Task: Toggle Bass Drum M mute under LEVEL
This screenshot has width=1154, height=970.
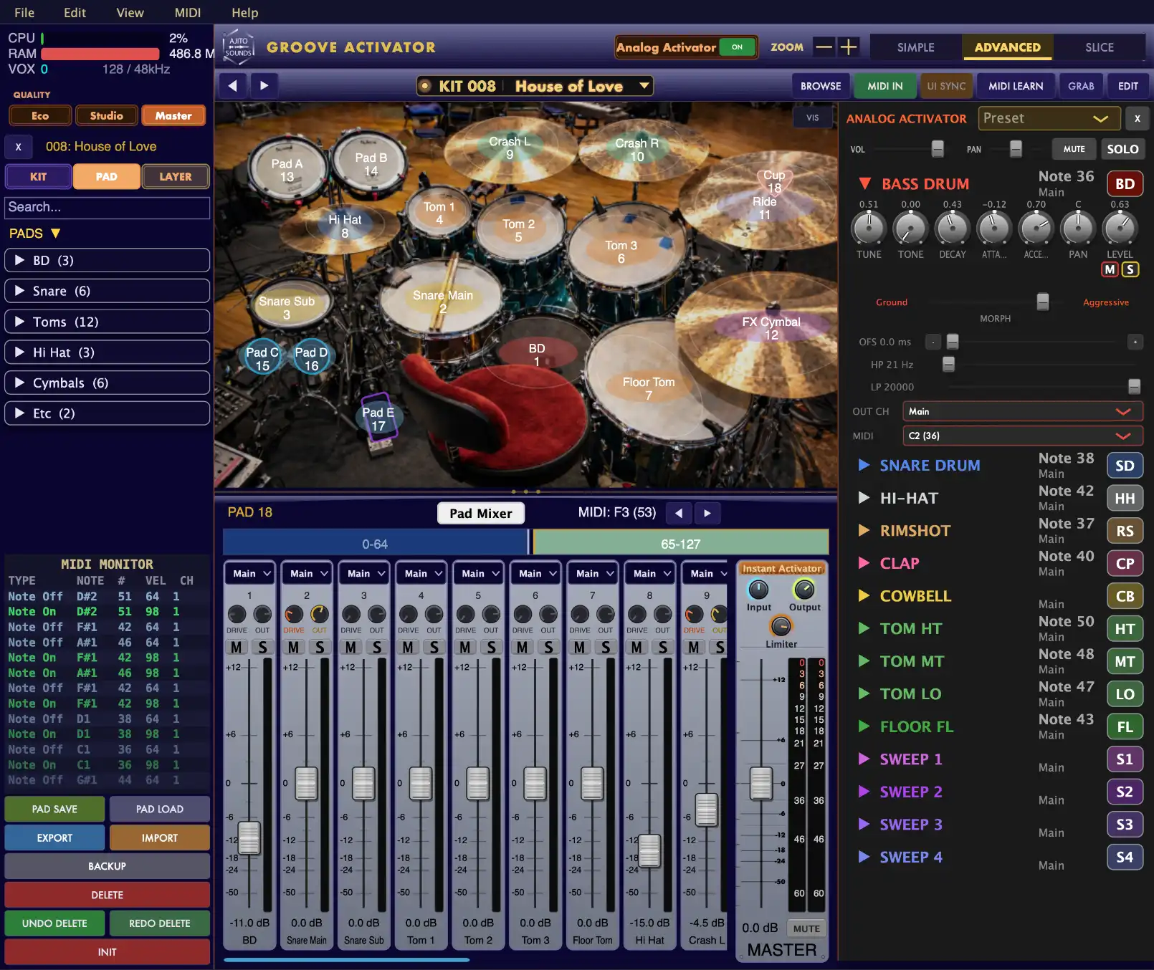Action: coord(1110,270)
